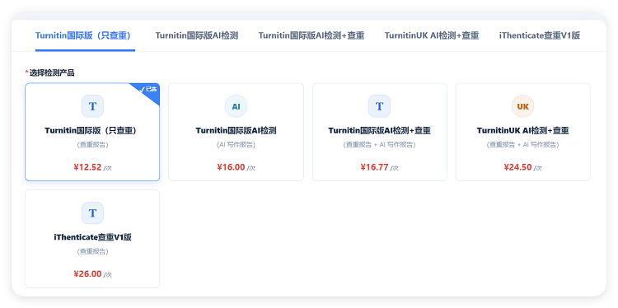Viewport: 618px width, 308px height.
Task: Select iThenticate查重V1版 product card title
Action: (92, 237)
